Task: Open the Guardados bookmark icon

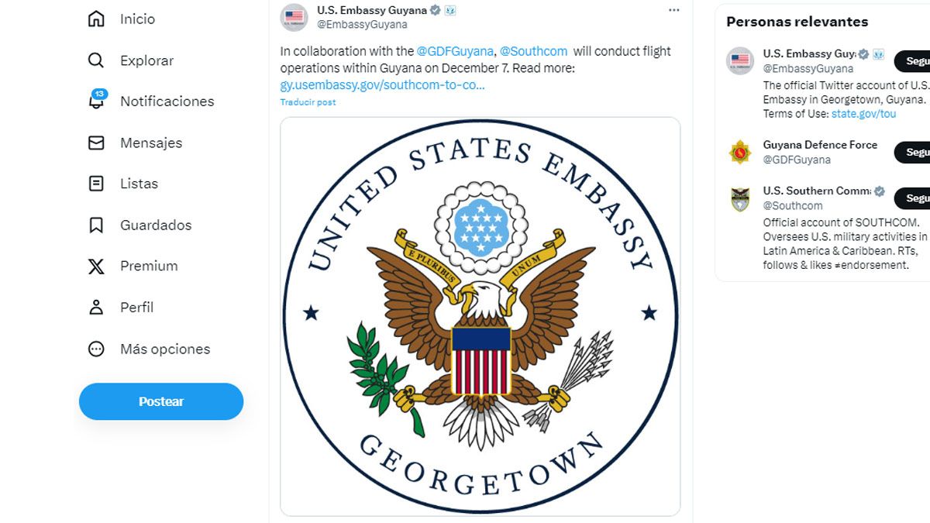Action: tap(96, 225)
